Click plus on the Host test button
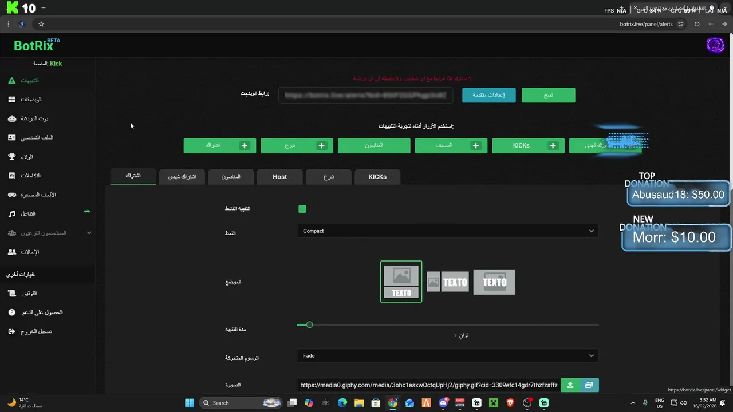The height and width of the screenshot is (412, 733). 476,146
